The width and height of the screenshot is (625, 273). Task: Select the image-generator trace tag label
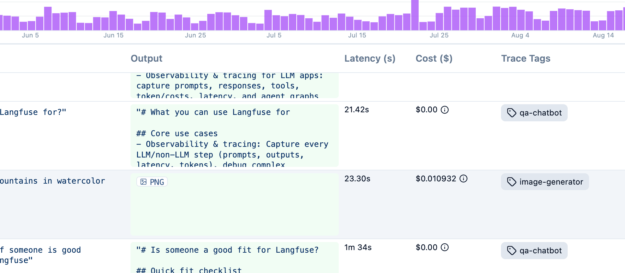pos(551,182)
